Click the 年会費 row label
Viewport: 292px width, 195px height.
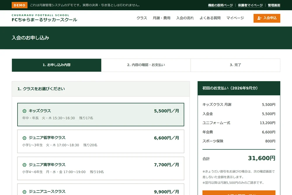(208, 132)
